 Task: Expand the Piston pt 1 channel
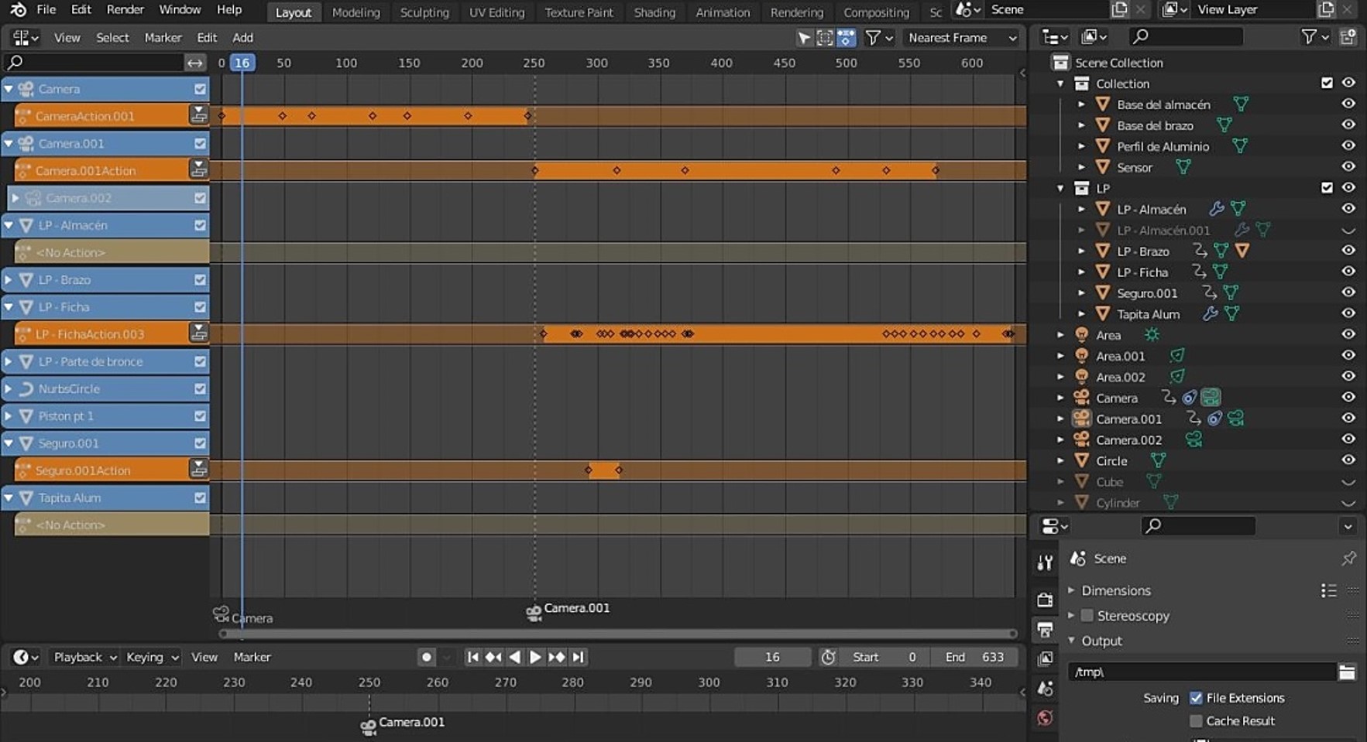(x=9, y=416)
